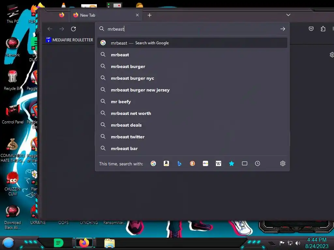Open network icon in system tray
The width and height of the screenshot is (334, 250).
pyautogui.click(x=290, y=243)
